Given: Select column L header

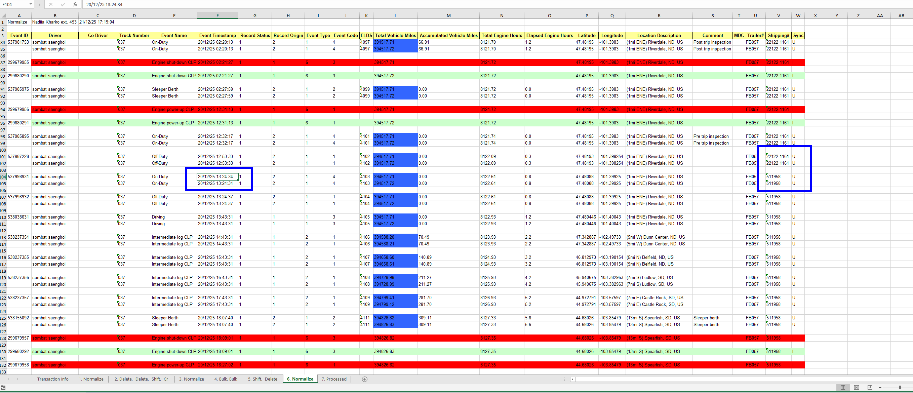Looking at the screenshot, I should (395, 15).
